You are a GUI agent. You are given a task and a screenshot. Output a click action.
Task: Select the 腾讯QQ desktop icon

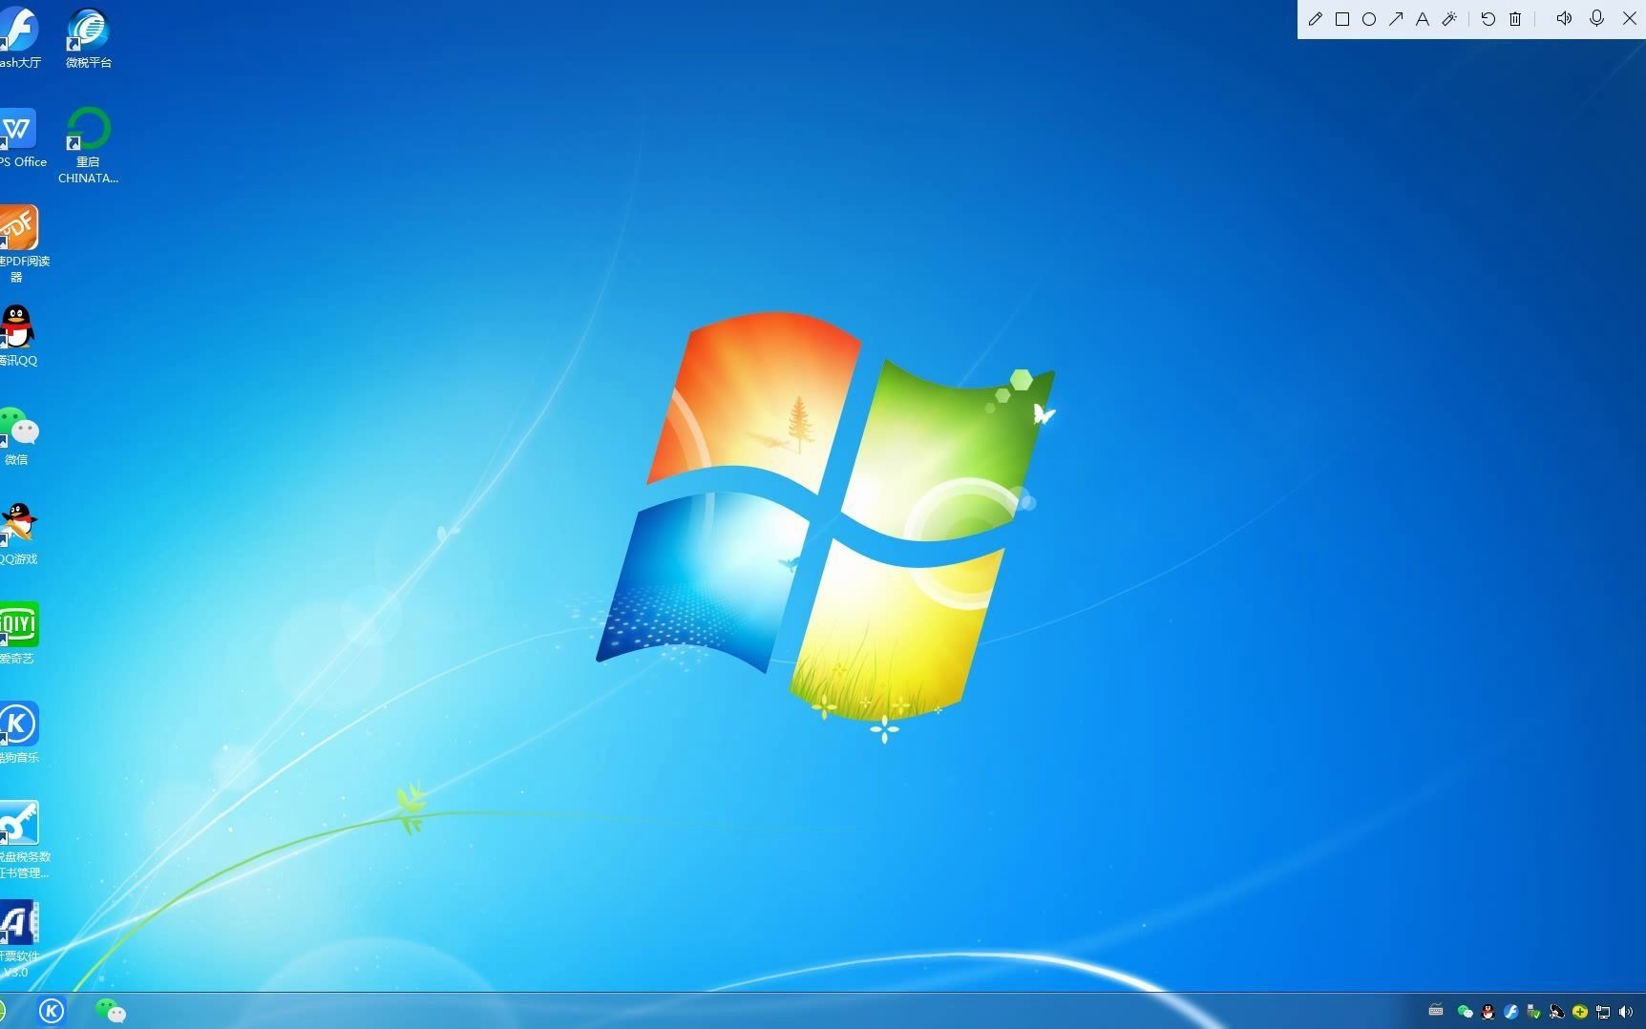point(18,336)
